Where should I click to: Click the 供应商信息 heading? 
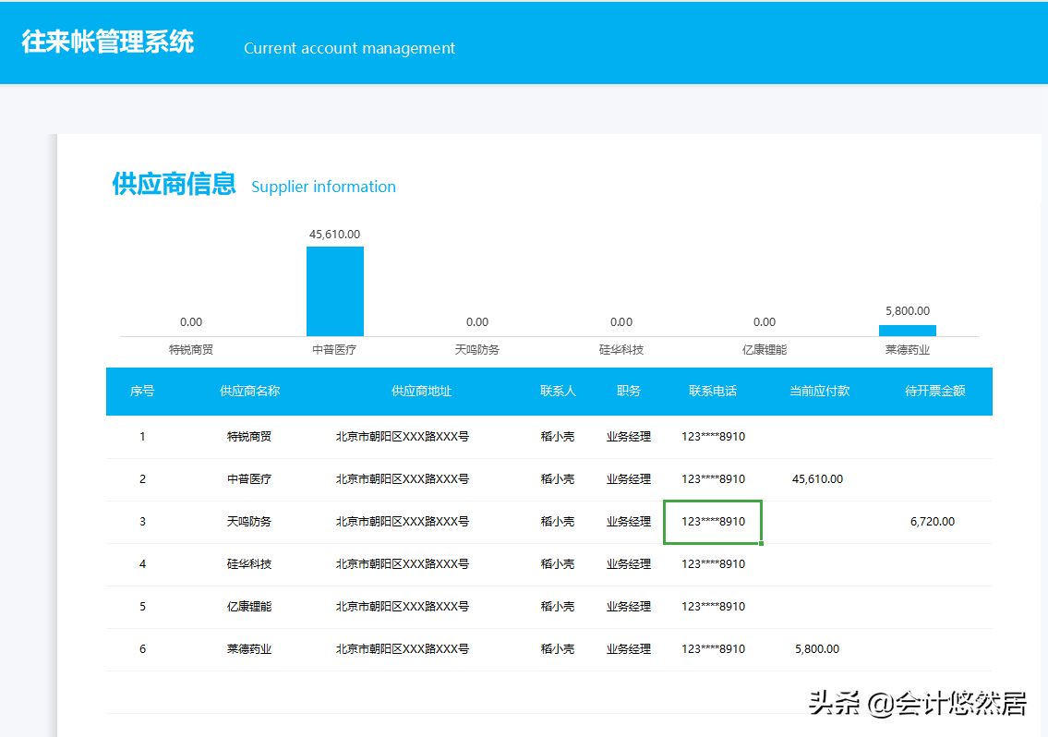(x=174, y=186)
